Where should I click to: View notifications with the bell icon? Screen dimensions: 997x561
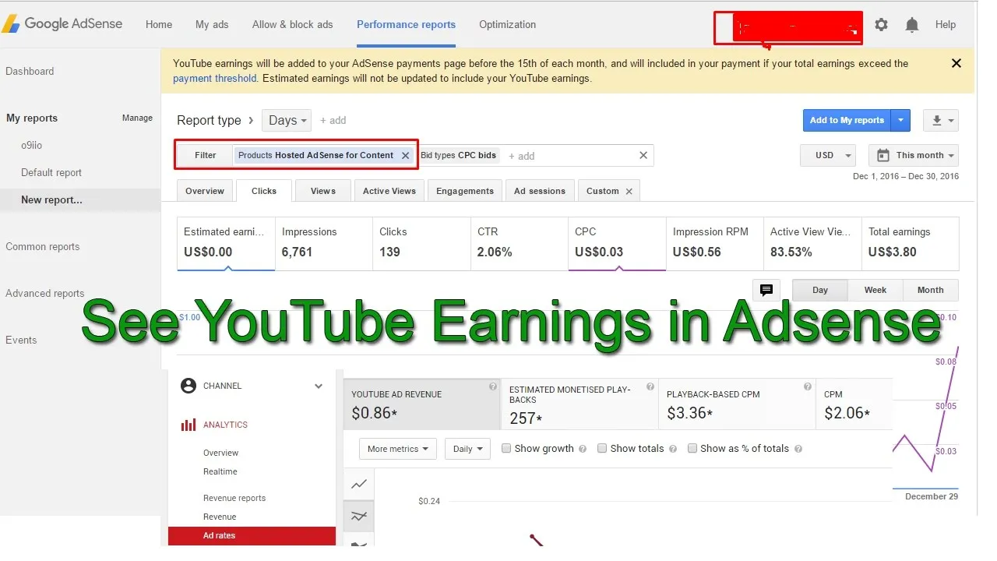point(912,24)
